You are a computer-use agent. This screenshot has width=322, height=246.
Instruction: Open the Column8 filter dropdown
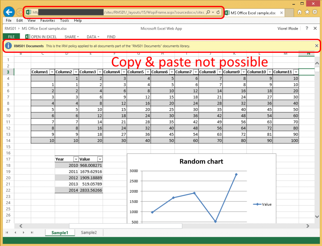tap(220, 72)
